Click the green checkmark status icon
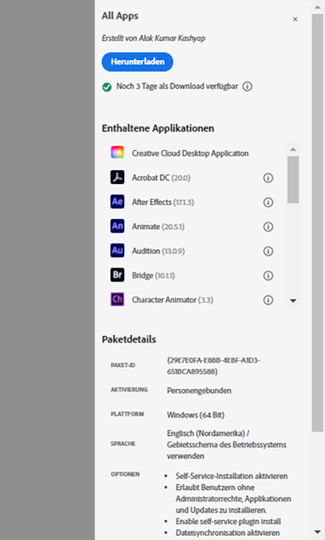 pyautogui.click(x=107, y=87)
